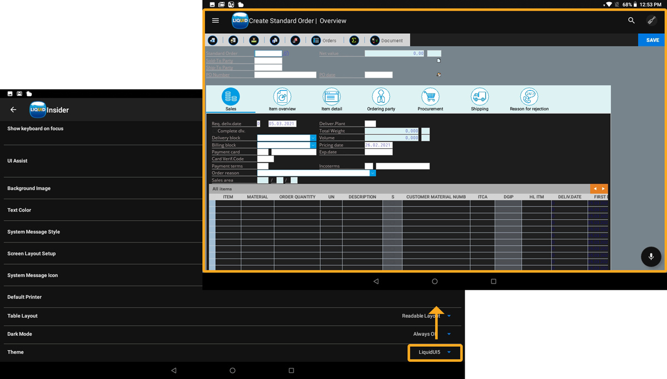This screenshot has width=667, height=379.
Task: Open the Shipping truck icon tab
Action: click(x=479, y=100)
